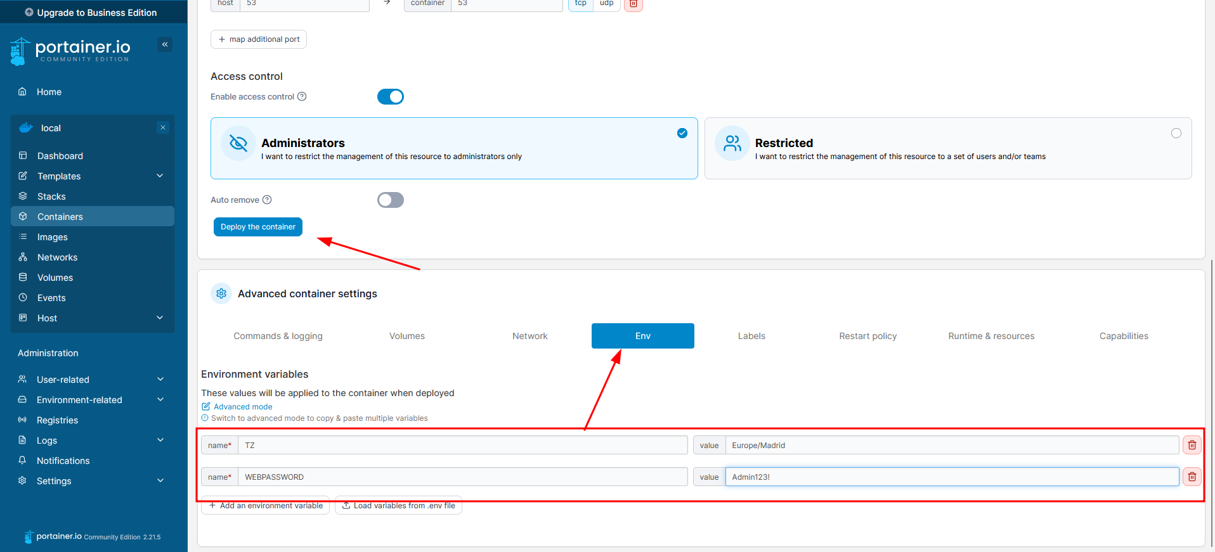This screenshot has width=1215, height=552.
Task: Switch to the Restart policy tab
Action: pos(867,336)
